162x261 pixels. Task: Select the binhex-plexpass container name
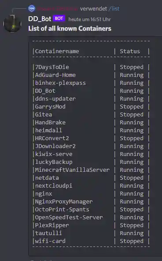tap(60, 83)
